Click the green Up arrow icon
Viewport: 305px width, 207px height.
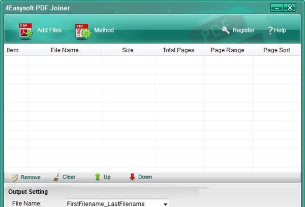coord(98,177)
